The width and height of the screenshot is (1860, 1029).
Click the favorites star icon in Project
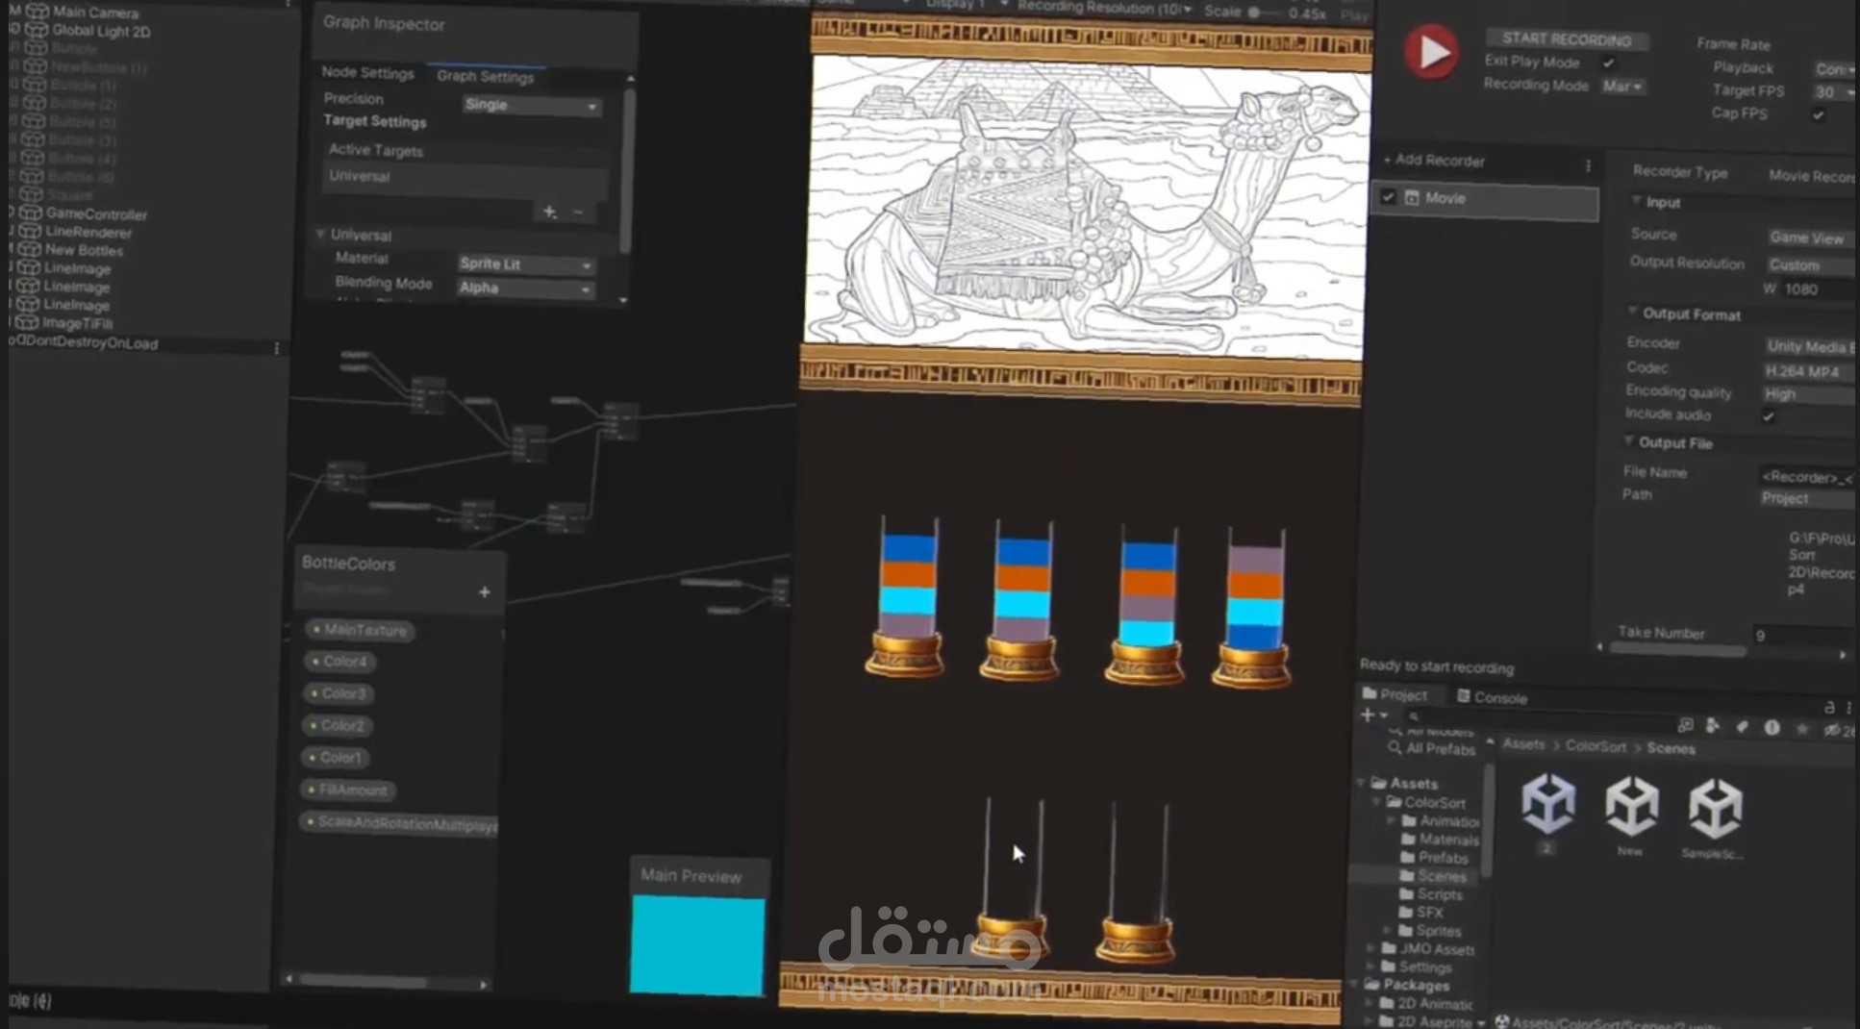point(1801,729)
